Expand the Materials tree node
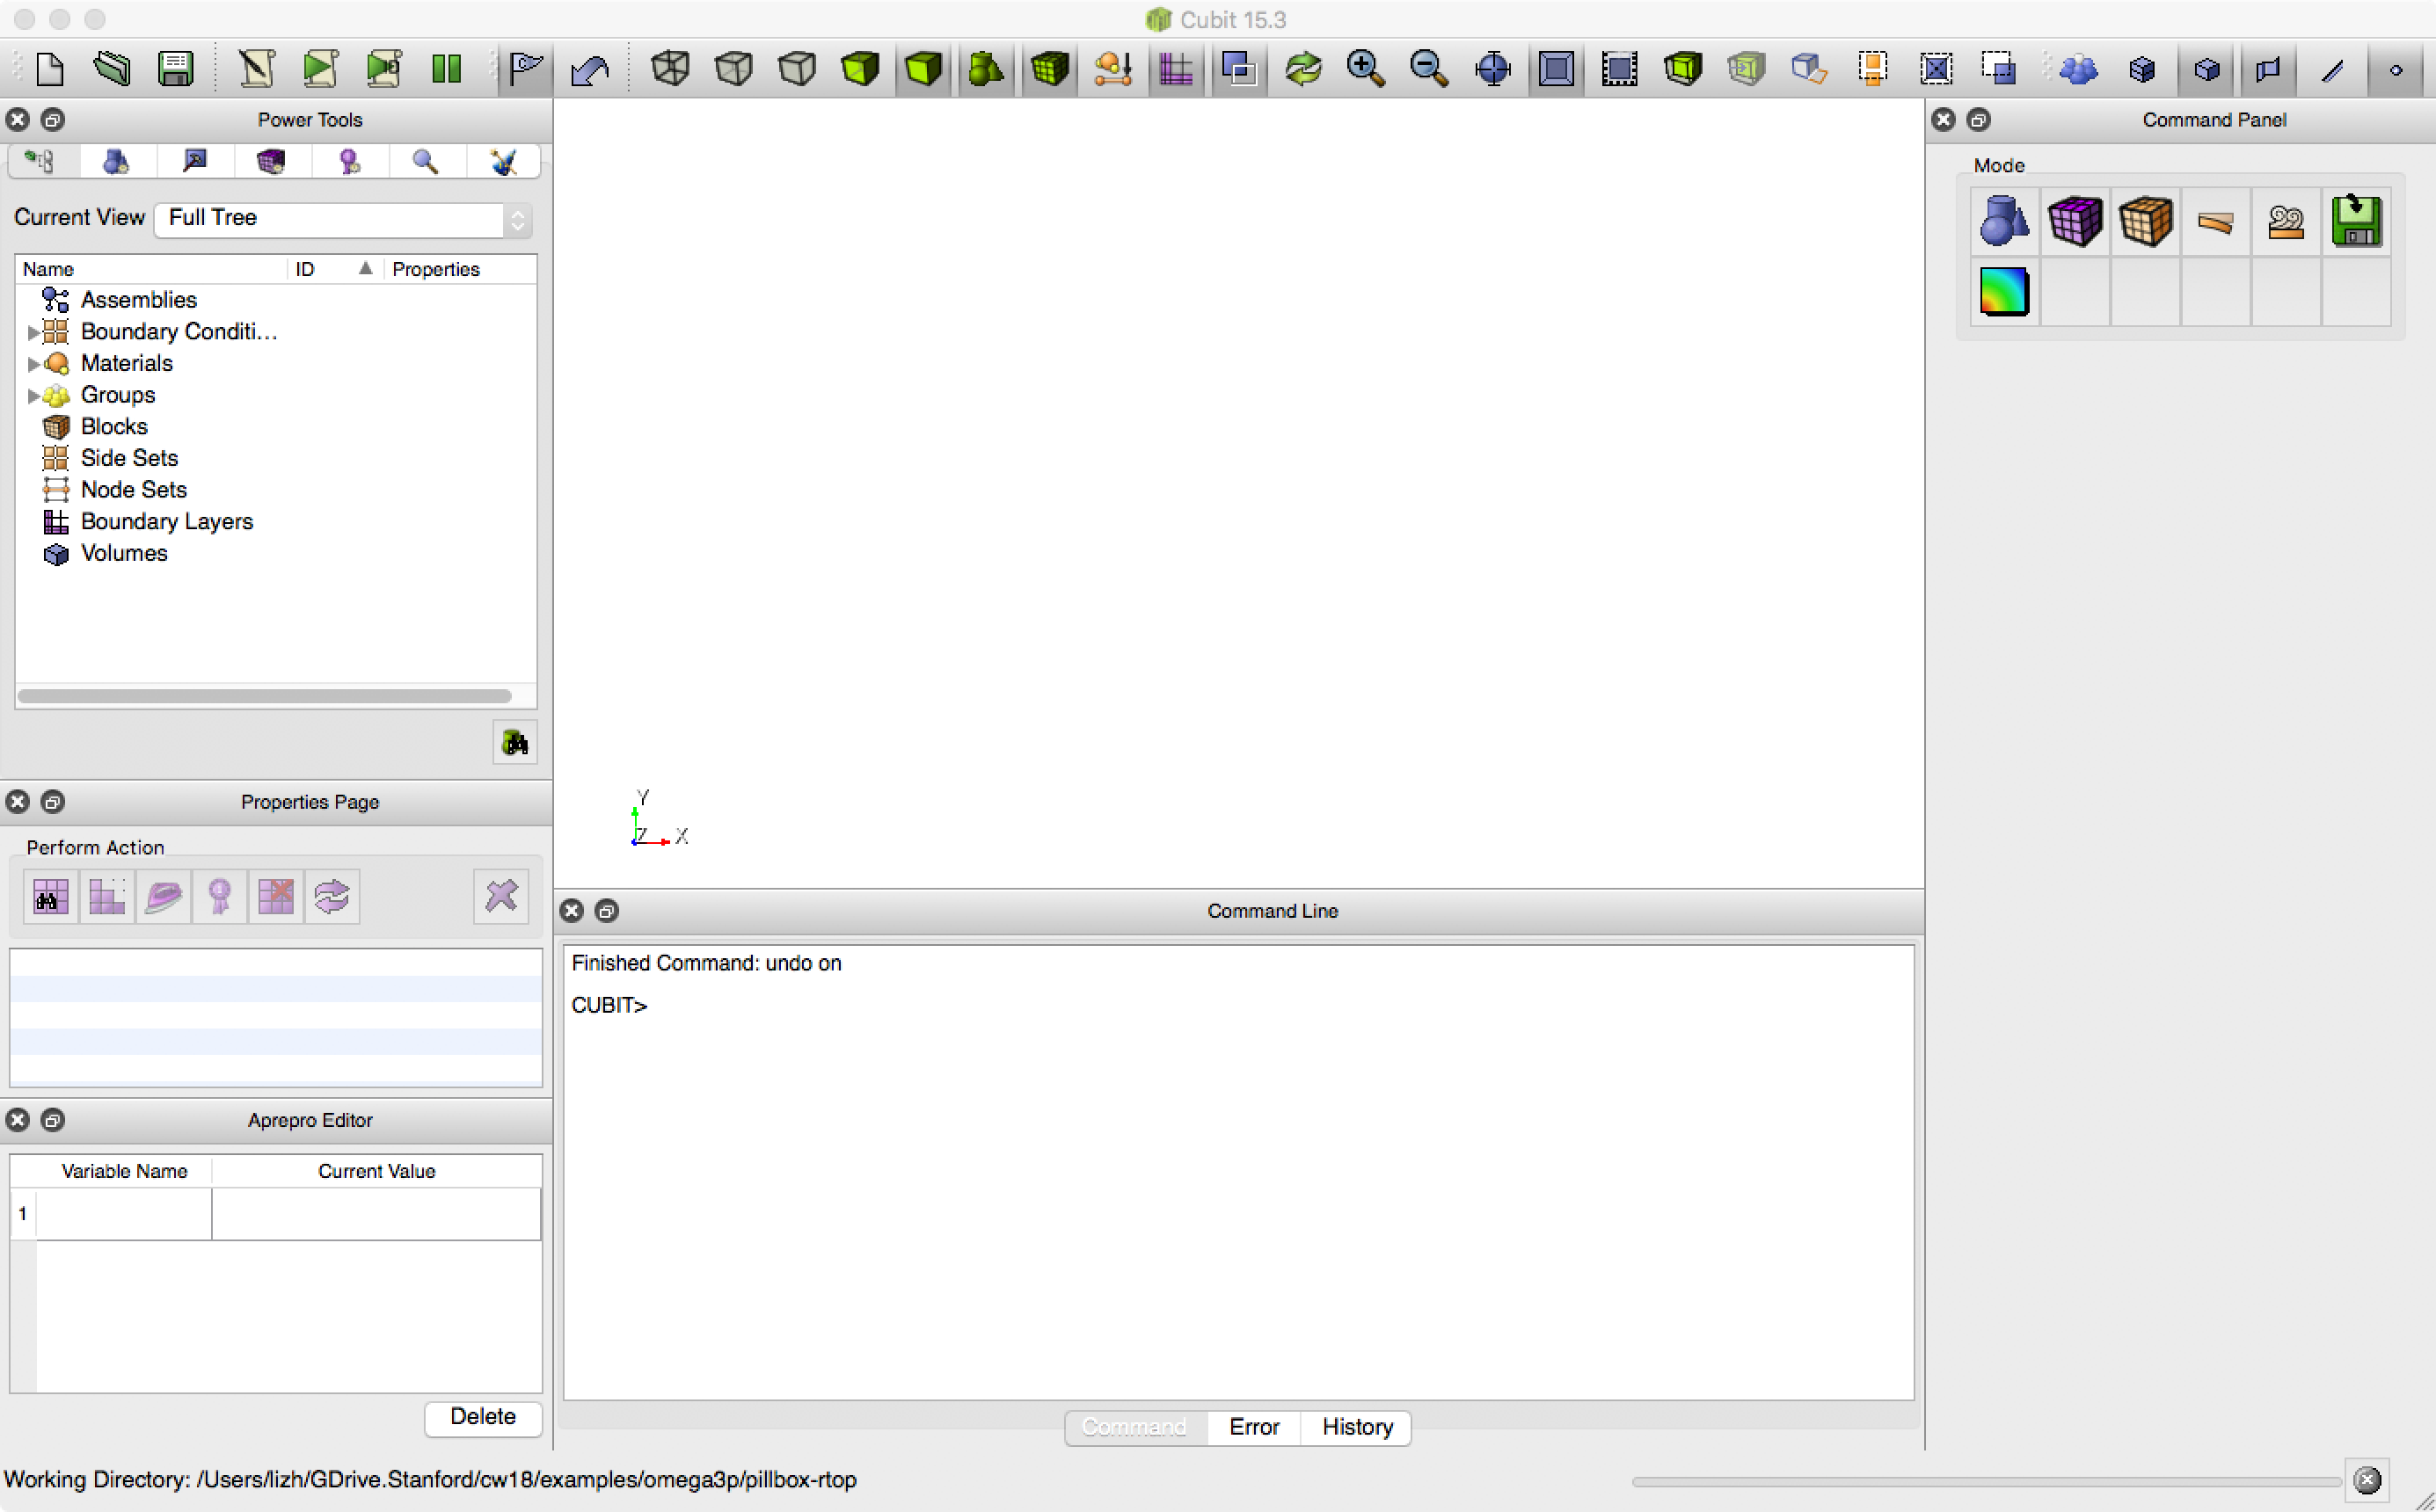2436x1512 pixels. 33,364
